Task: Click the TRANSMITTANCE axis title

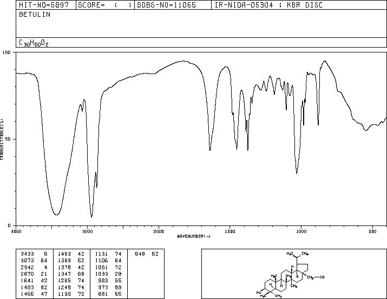Action: pyautogui.click(x=2, y=139)
